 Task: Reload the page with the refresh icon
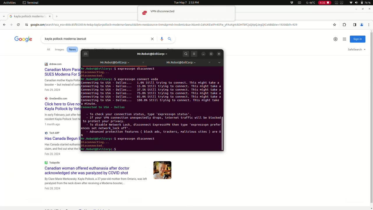[x=18, y=25]
